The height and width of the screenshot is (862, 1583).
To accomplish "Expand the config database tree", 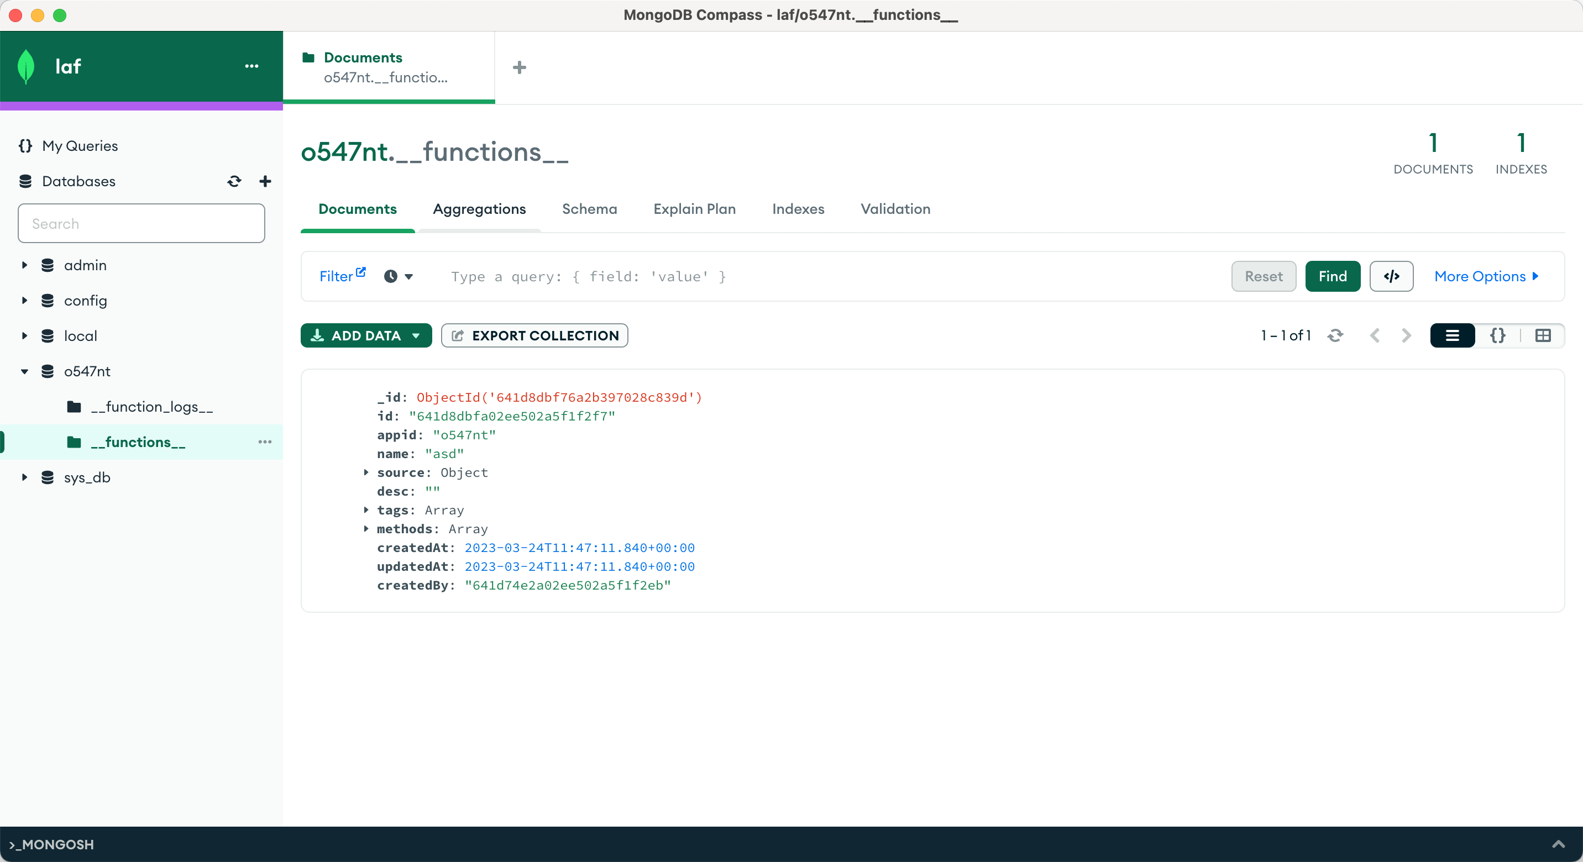I will 24,301.
